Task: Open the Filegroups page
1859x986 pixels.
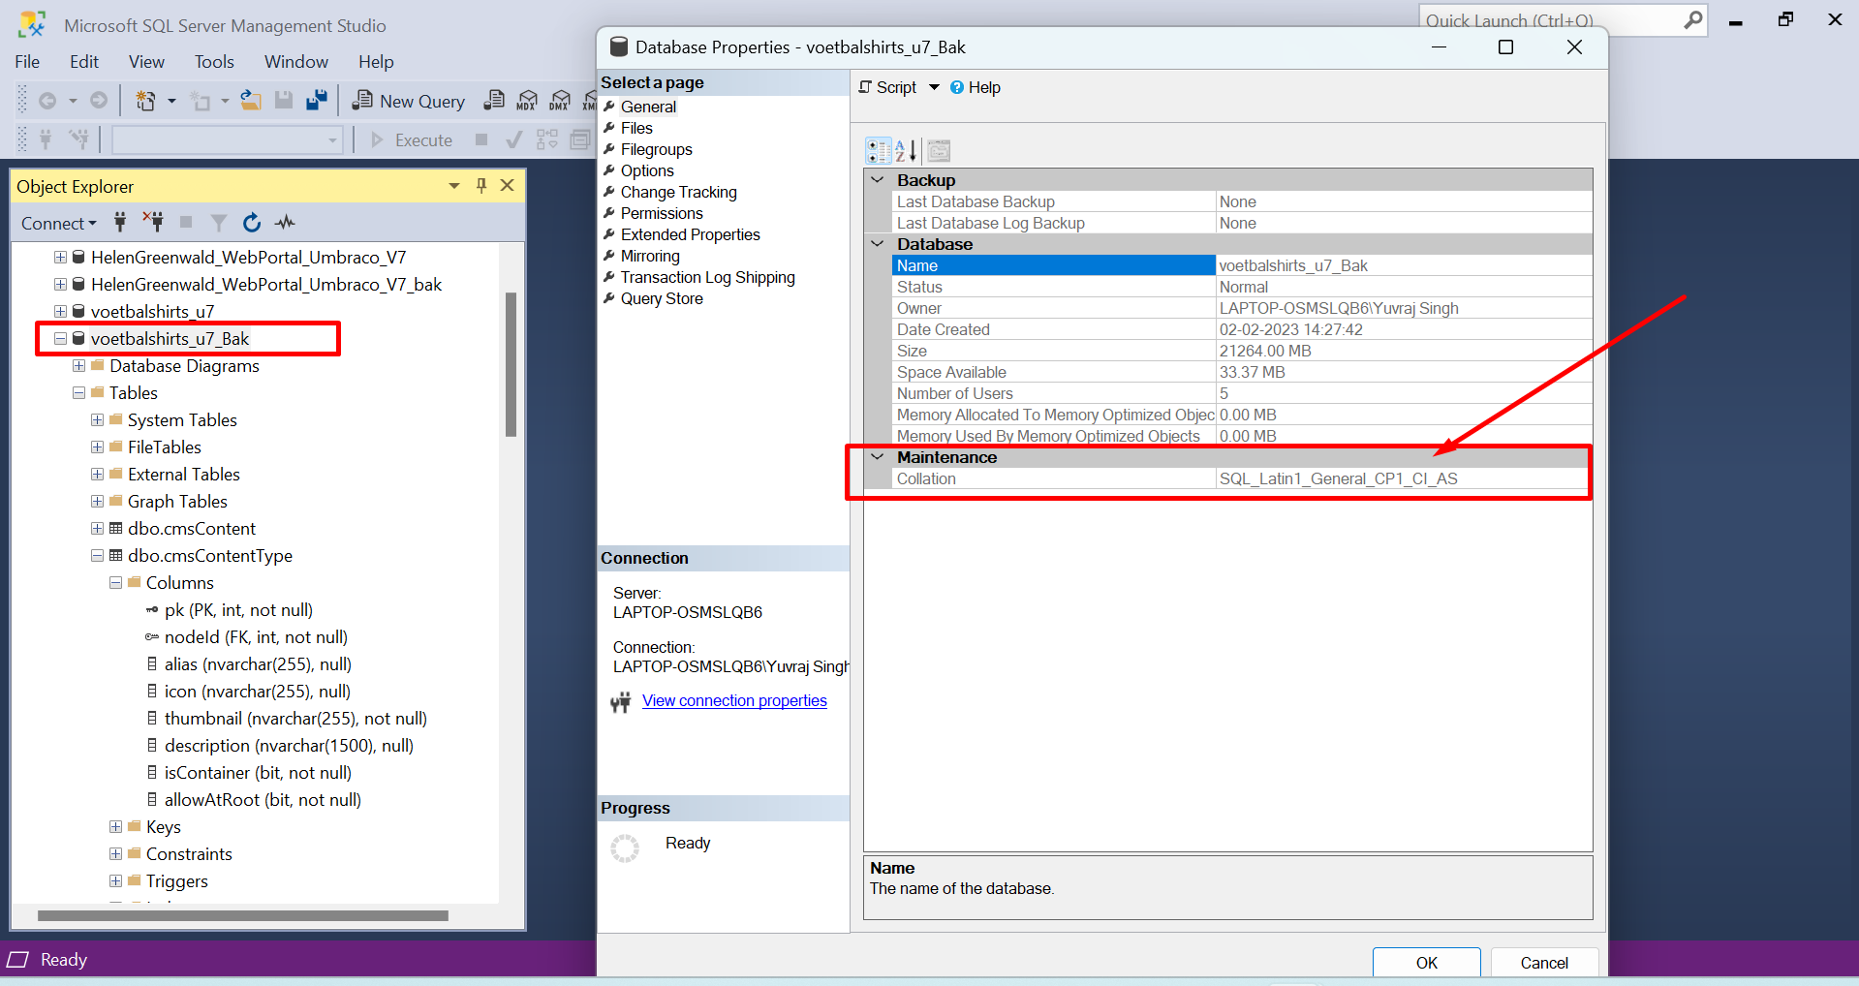Action: pos(656,149)
